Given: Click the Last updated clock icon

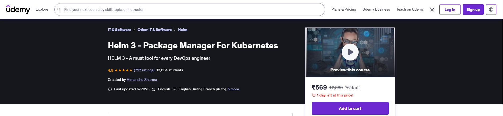Looking at the screenshot, I should coord(110,89).
